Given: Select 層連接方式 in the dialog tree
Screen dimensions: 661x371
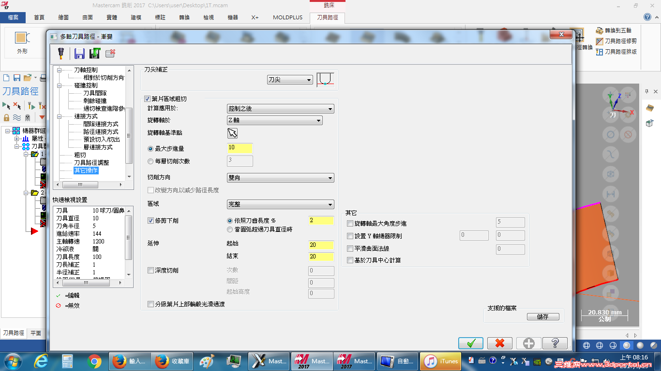Looking at the screenshot, I should [x=98, y=147].
